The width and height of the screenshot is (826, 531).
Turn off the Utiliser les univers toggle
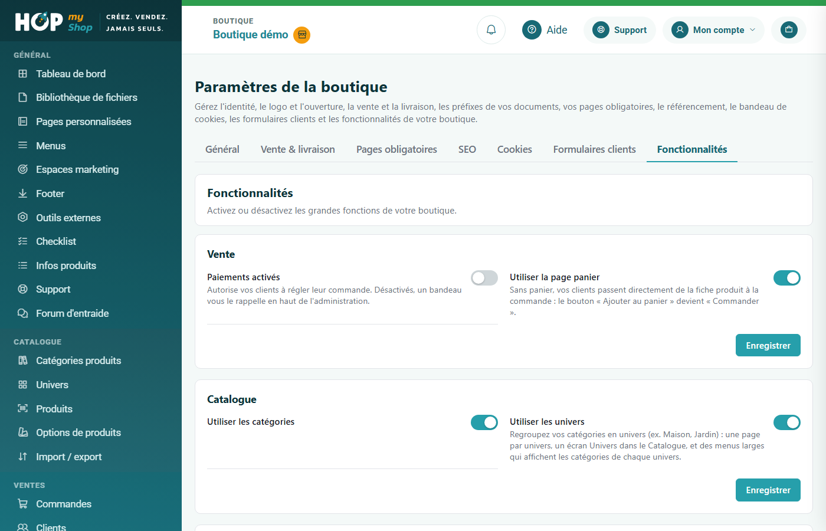[x=787, y=422]
